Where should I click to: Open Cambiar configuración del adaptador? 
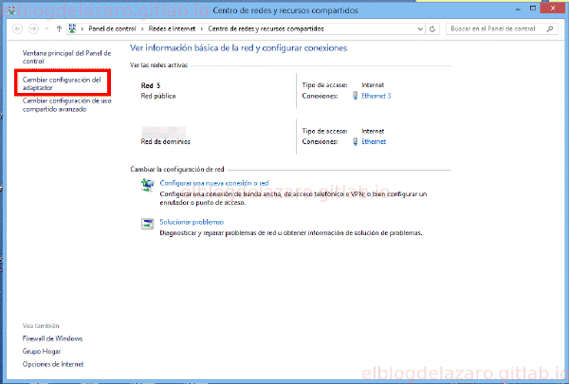(x=62, y=83)
